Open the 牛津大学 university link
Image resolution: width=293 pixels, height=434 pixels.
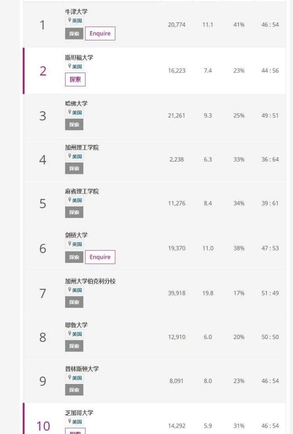(76, 11)
